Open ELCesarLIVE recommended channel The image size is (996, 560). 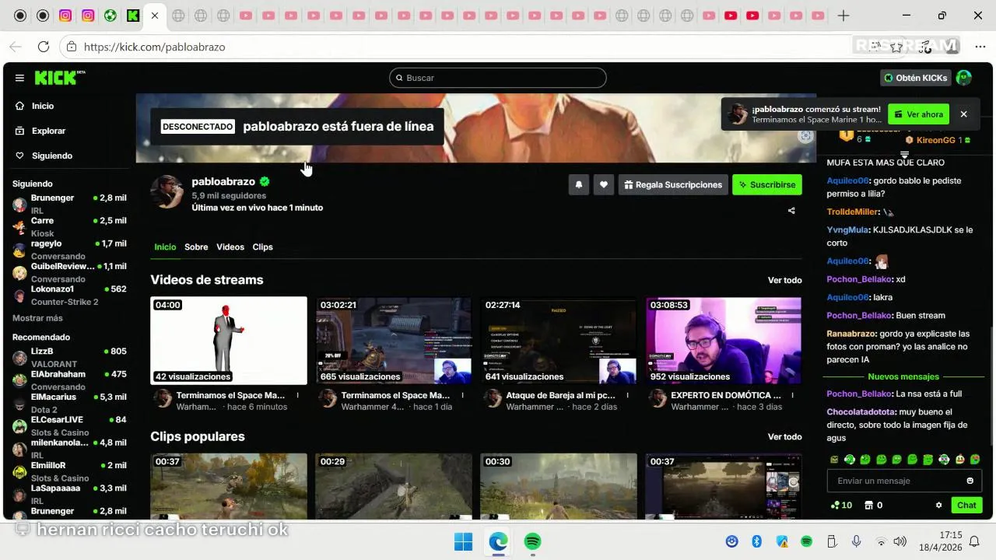69,425
